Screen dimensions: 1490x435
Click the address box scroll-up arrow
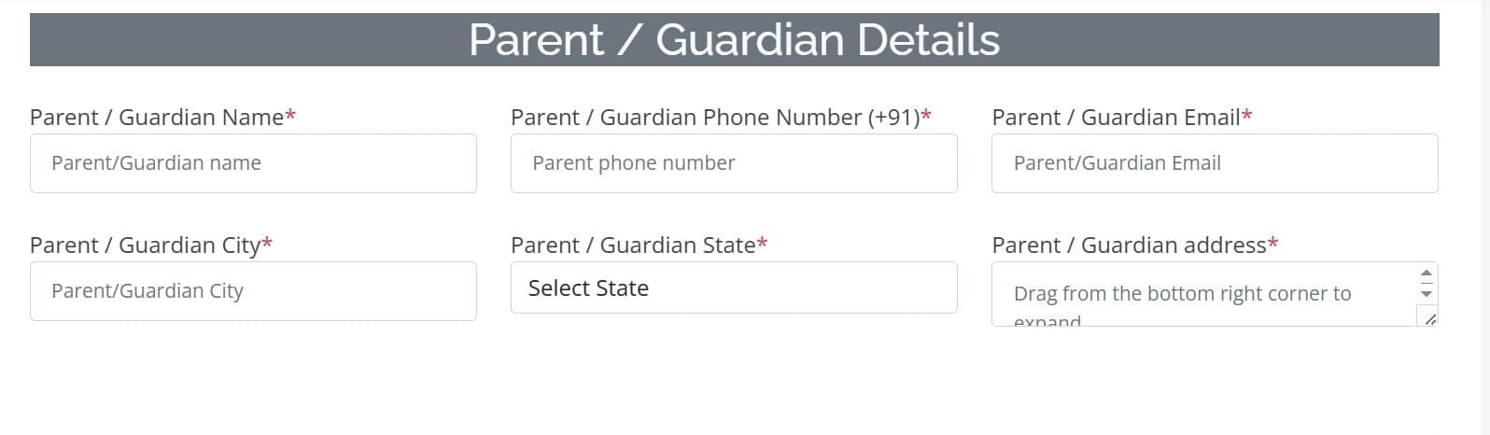[x=1426, y=274]
